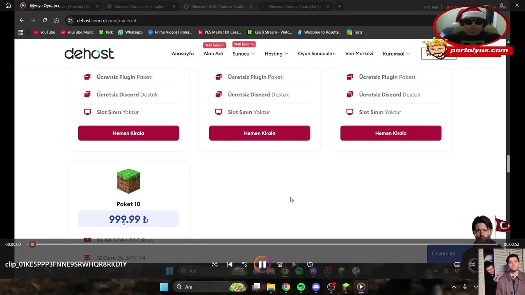Toggle repeat mode in Media Player

pos(310,265)
